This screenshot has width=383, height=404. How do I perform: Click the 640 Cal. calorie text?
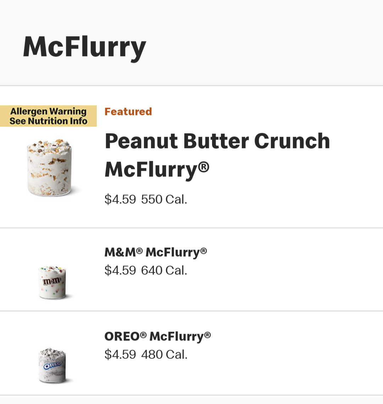click(164, 271)
